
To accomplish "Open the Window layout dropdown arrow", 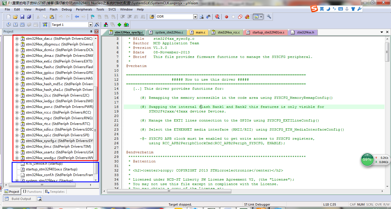I will pos(261,17).
